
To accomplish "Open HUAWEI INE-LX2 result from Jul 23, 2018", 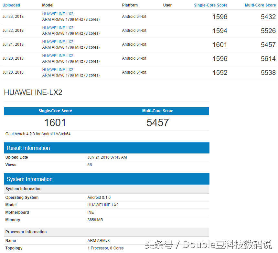I will tap(58, 14).
